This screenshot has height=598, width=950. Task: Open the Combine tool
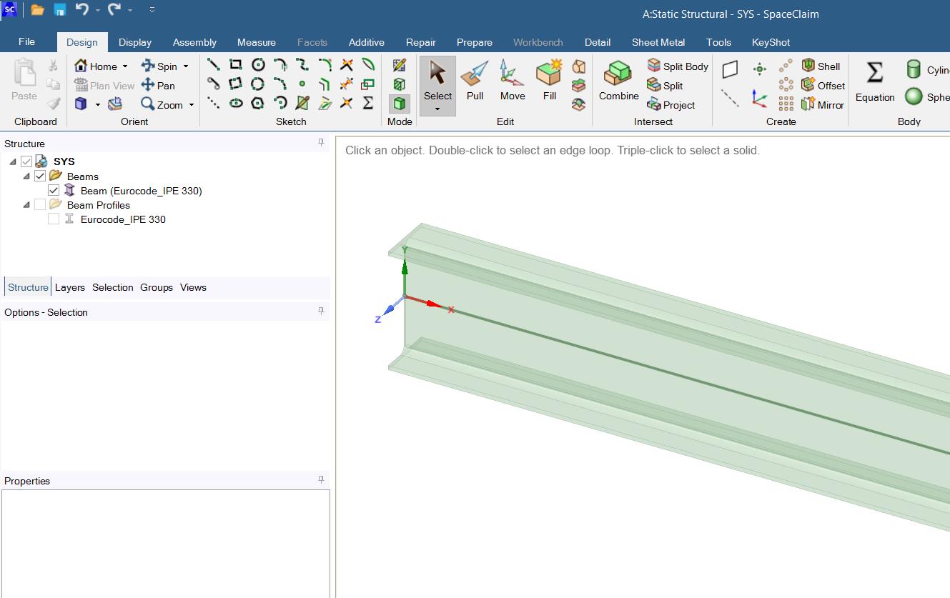point(618,81)
